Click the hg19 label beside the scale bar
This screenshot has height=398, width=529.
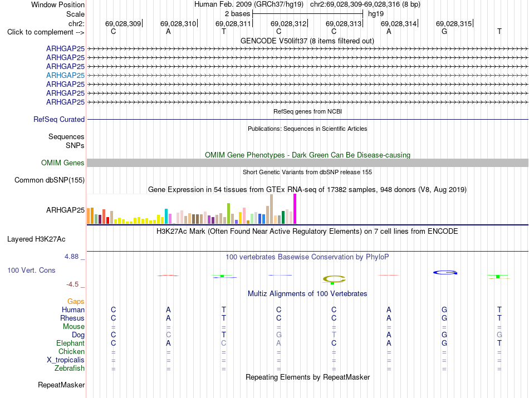(x=376, y=14)
